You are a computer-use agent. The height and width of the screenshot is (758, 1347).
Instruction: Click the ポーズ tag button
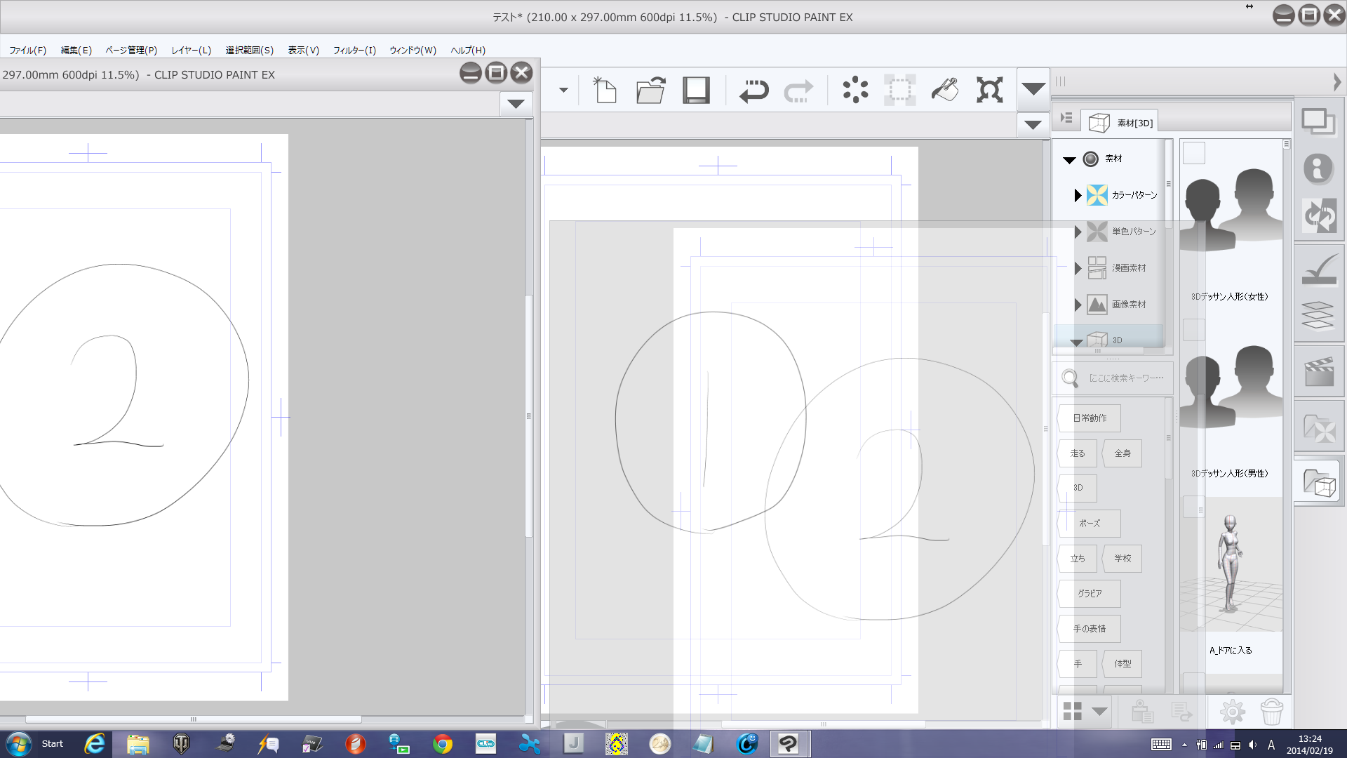coord(1089,524)
